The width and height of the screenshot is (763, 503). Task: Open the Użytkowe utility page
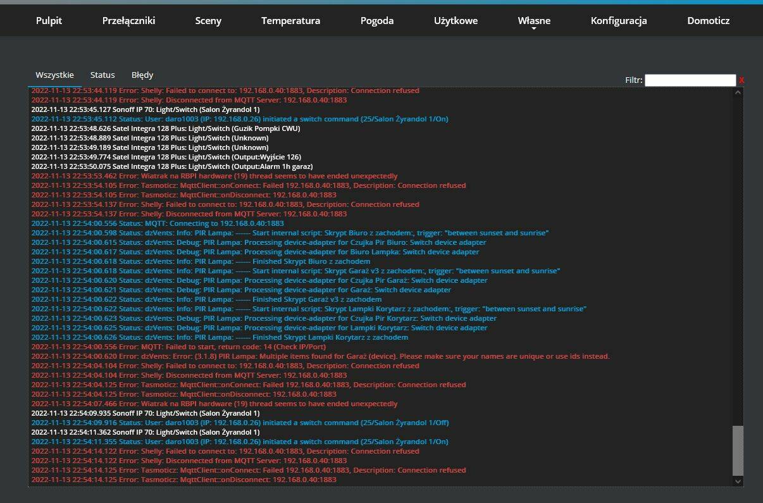point(456,21)
